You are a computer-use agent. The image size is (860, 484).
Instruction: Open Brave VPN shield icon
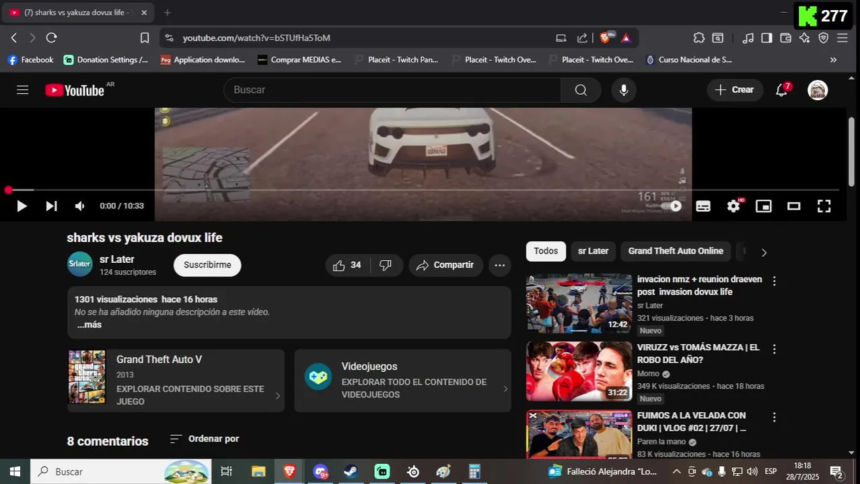click(823, 38)
